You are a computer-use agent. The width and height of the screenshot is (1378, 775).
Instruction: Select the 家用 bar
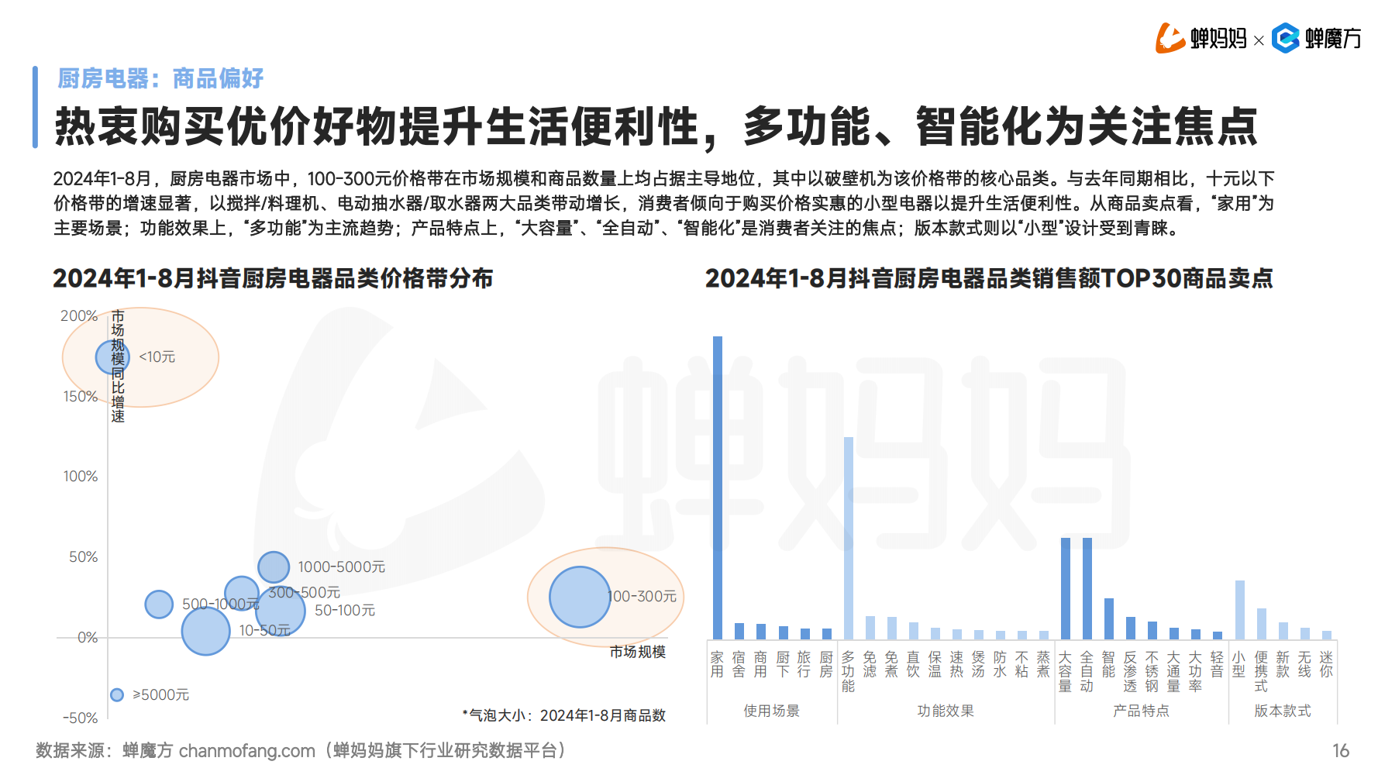[x=718, y=487]
